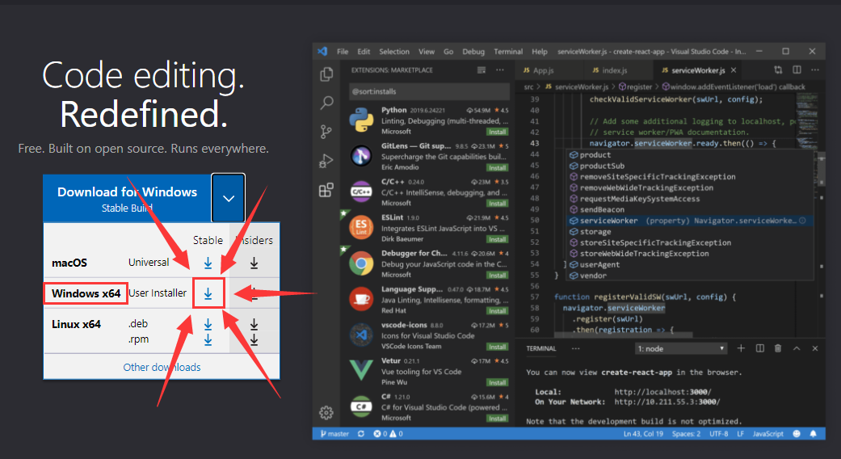Viewport: 841px width, 459px height.
Task: Open the File menu
Action: coord(343,52)
